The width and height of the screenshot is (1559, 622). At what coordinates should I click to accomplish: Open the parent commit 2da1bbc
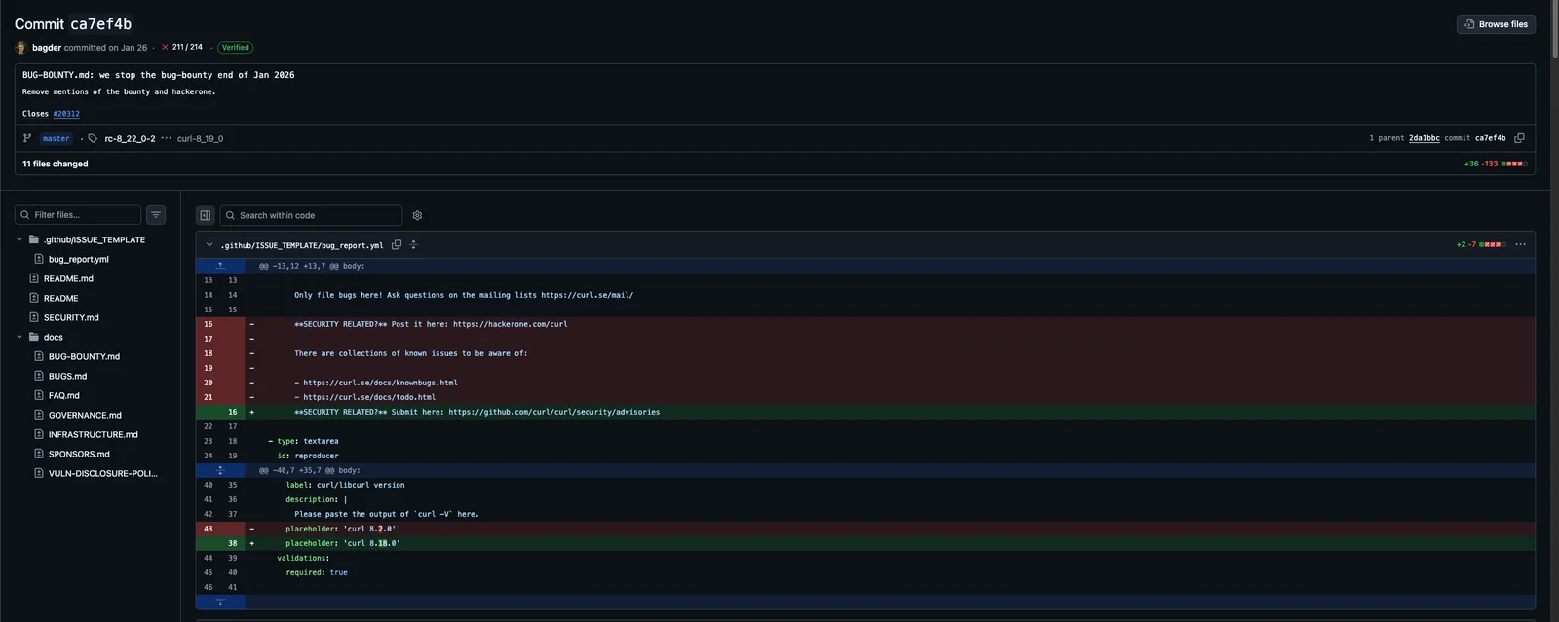[1424, 138]
